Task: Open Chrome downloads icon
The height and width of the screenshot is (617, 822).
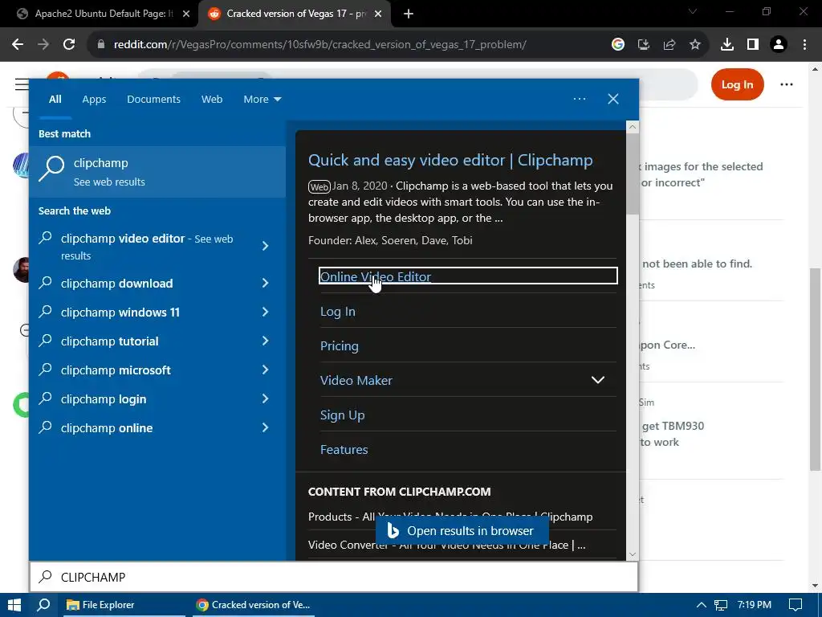Action: [726, 45]
